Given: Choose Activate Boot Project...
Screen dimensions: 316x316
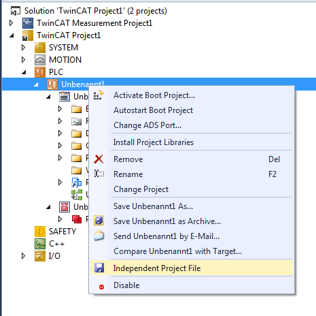Looking at the screenshot, I should click(192, 95).
